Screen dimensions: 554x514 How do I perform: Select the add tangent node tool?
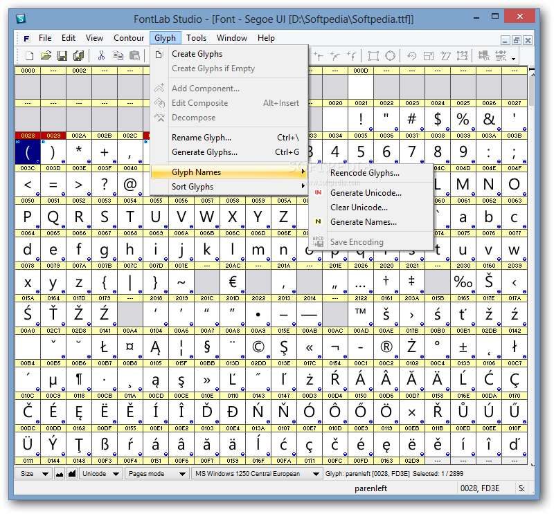coord(352,56)
